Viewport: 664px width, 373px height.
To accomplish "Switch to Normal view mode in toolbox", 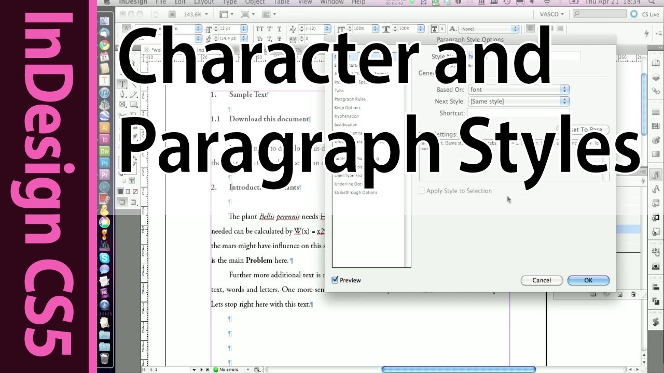I will 122,202.
